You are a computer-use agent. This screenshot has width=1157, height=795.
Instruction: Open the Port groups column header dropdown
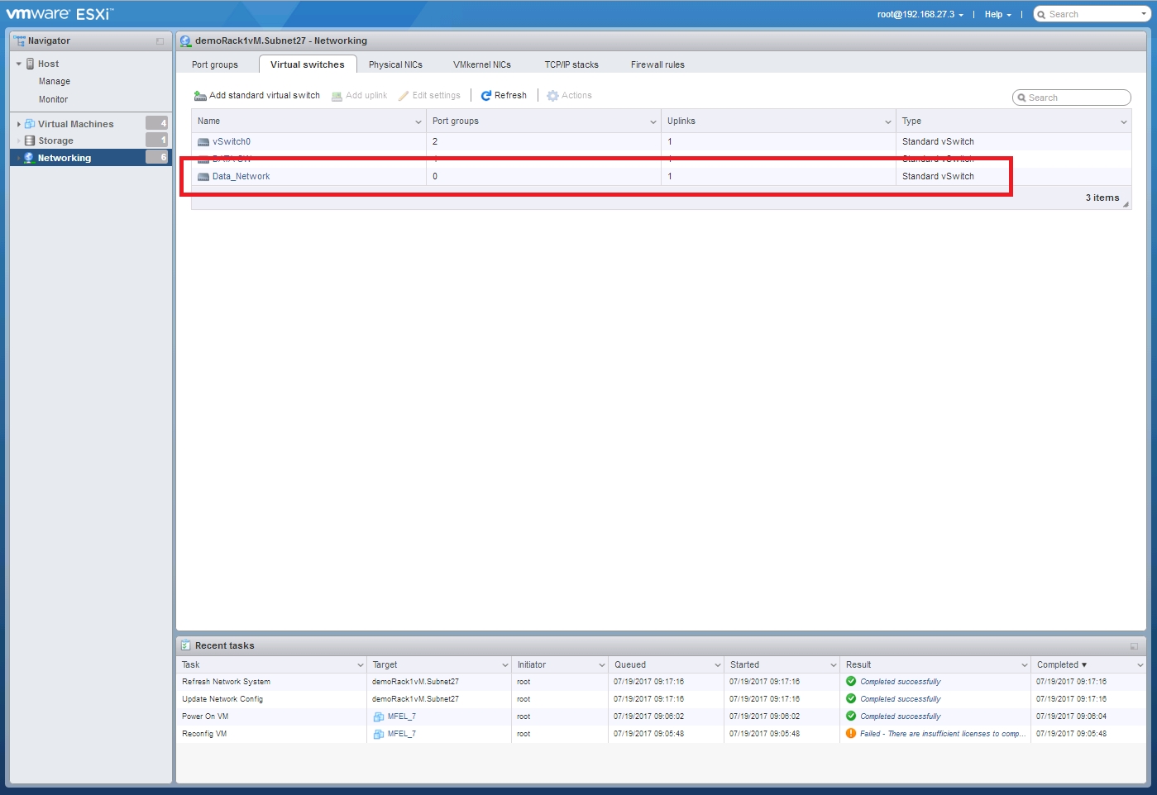click(x=653, y=121)
